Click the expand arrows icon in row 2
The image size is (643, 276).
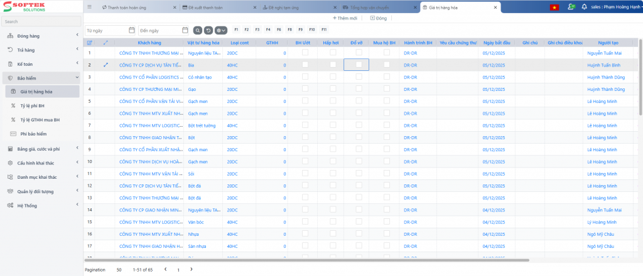pos(105,65)
